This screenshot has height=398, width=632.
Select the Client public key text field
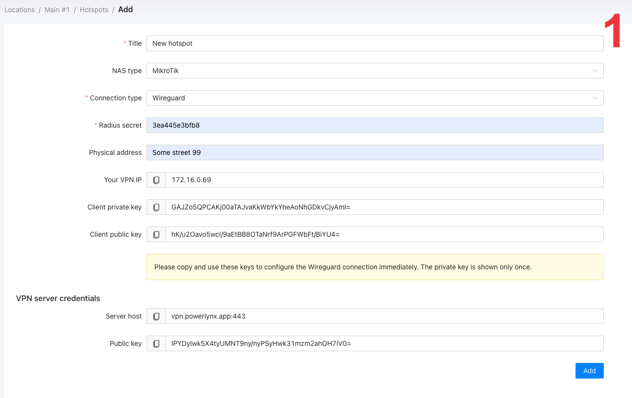(385, 234)
